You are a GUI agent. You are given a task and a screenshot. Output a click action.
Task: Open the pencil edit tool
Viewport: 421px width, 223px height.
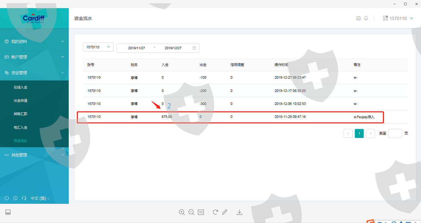(x=225, y=212)
